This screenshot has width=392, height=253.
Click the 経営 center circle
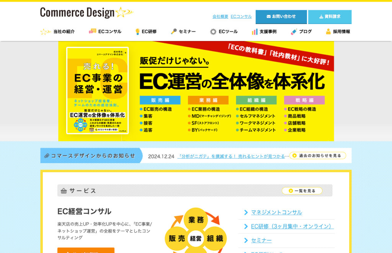pos(196,238)
